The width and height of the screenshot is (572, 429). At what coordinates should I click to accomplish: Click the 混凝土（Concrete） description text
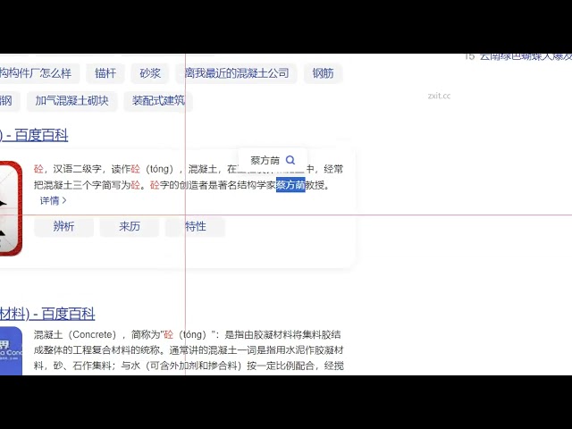tap(189, 350)
